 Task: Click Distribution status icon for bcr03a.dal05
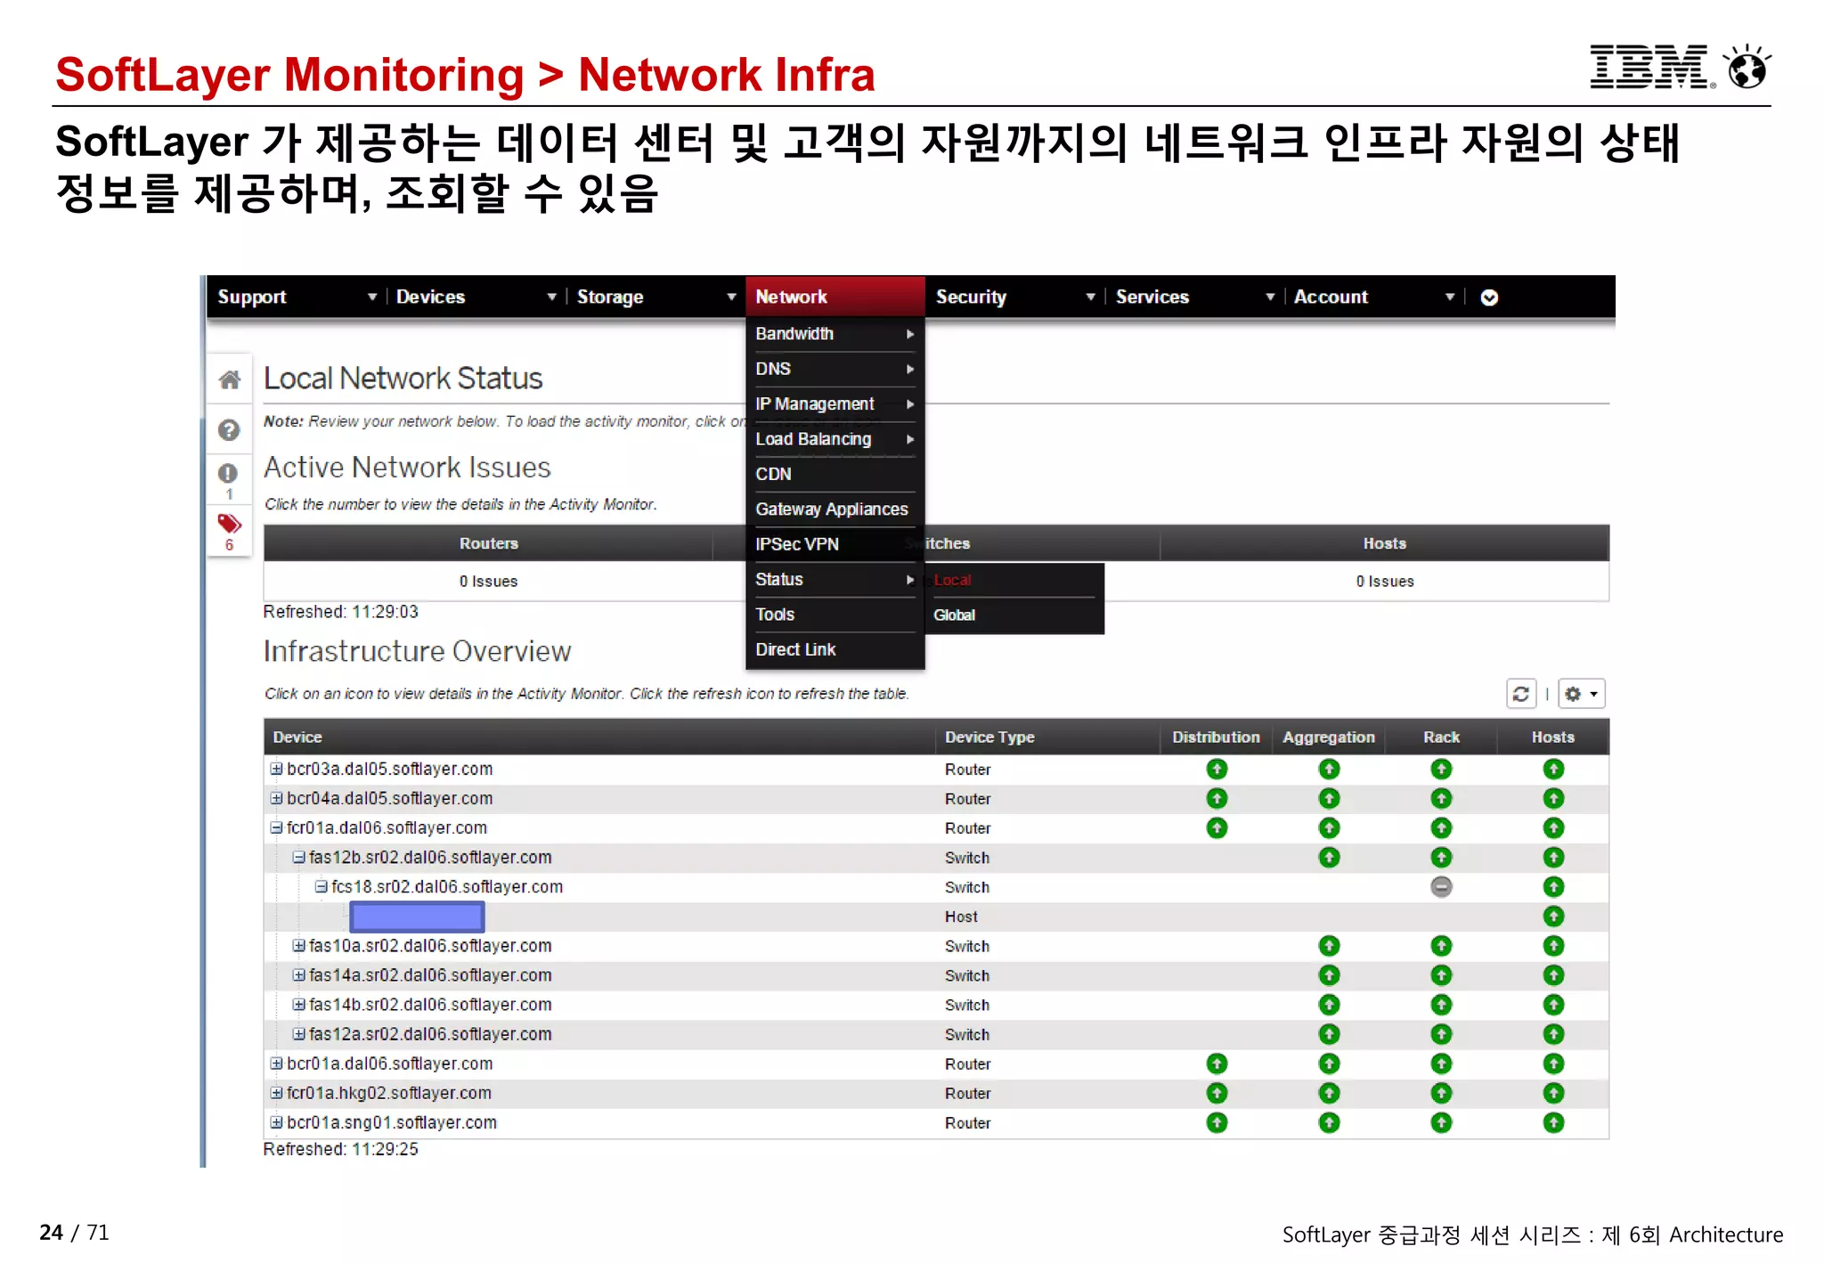coord(1217,769)
